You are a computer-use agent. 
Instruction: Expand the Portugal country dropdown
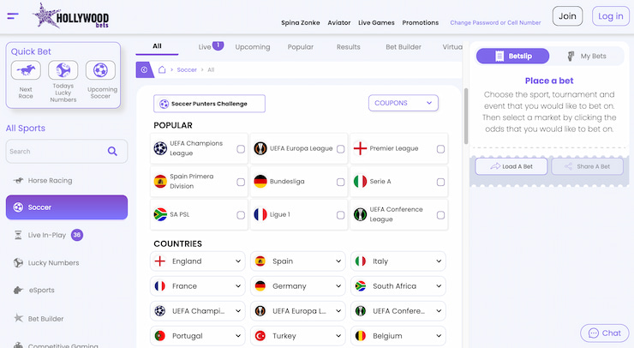tap(197, 336)
